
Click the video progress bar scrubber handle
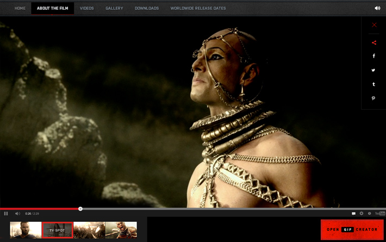click(80, 209)
